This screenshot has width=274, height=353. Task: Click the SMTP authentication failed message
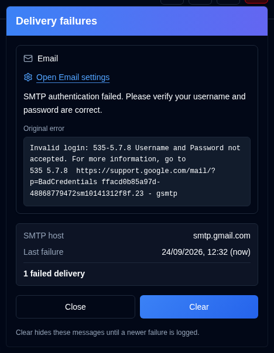135,103
